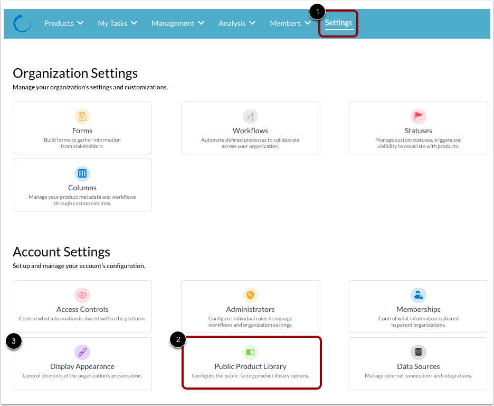
Task: Open the Access Controls settings card
Action: (x=82, y=307)
